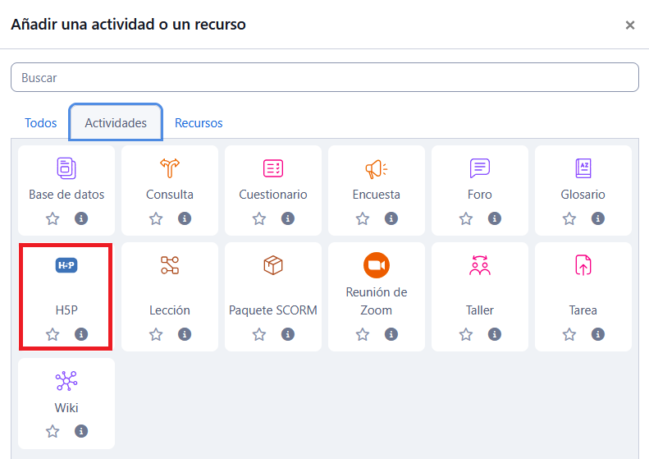Open the Cuestionario activity icon
The image size is (649, 459).
pyautogui.click(x=273, y=168)
